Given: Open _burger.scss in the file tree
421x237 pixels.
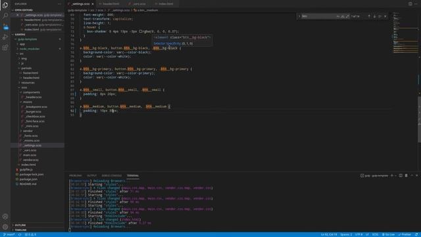Looking at the screenshot, I should click(x=34, y=111).
